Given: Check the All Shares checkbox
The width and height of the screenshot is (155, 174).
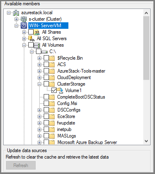Looking at the screenshot, I should (31, 32).
